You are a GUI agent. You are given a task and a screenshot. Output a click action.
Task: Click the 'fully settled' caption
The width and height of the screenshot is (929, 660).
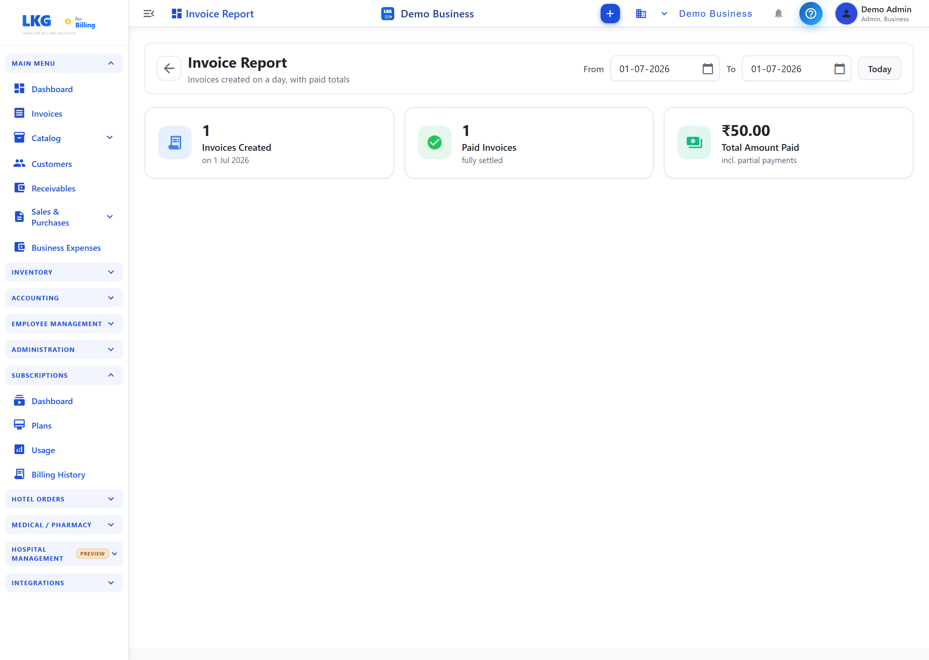(x=482, y=160)
